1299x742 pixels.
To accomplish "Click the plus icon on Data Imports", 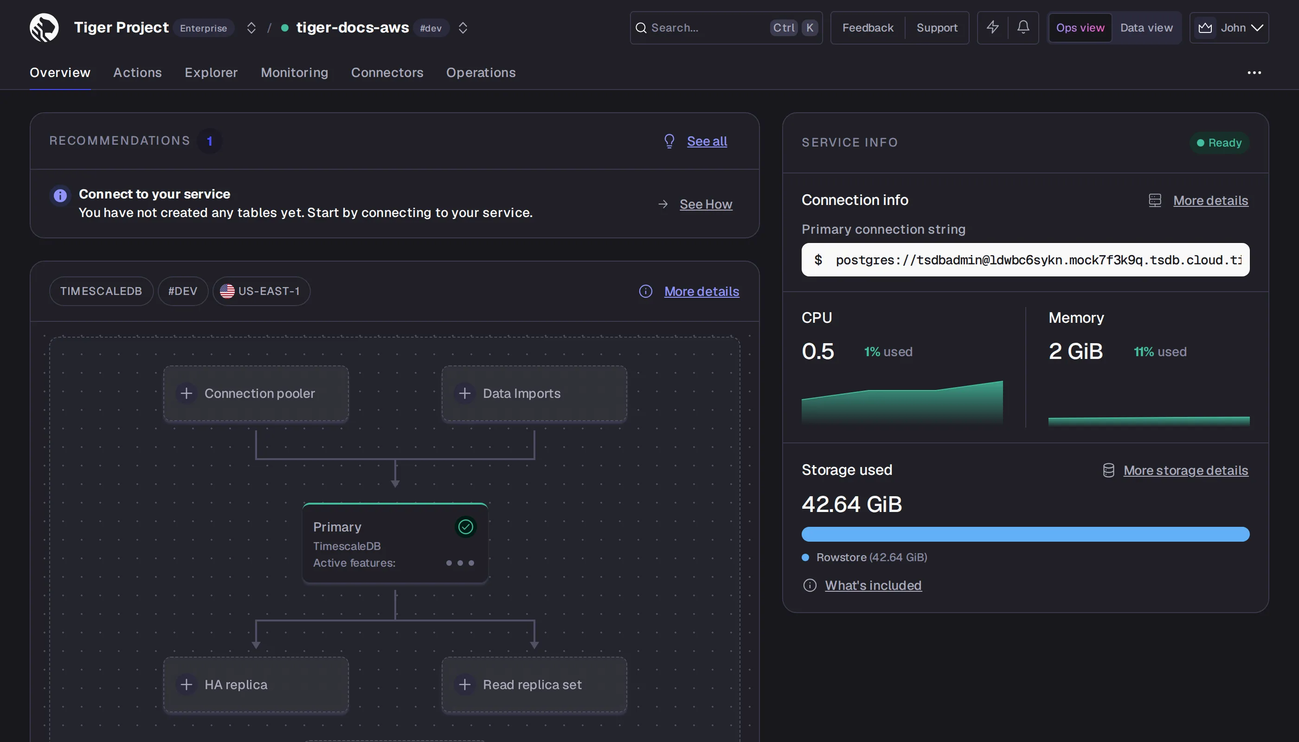I will click(x=464, y=393).
